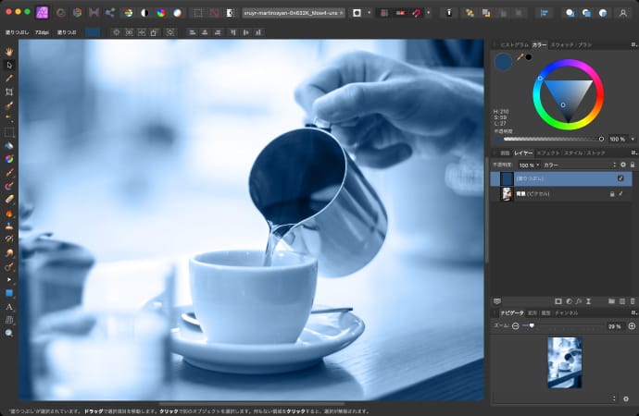Select the Crop tool
Viewport: 639px width, 416px height.
[9, 92]
